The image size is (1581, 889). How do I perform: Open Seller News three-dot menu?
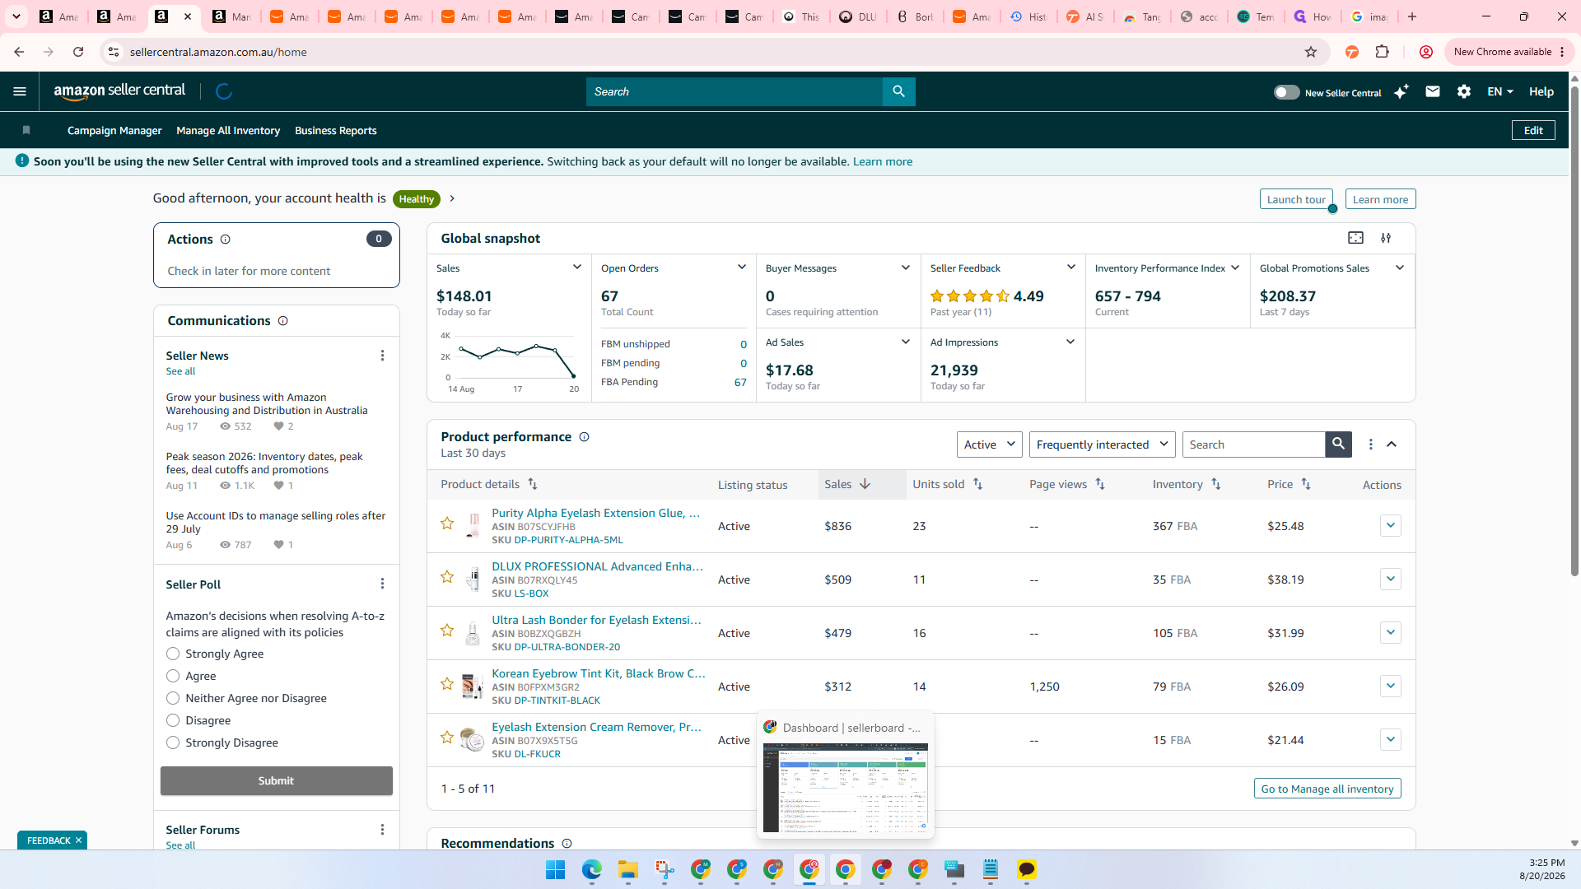click(382, 356)
